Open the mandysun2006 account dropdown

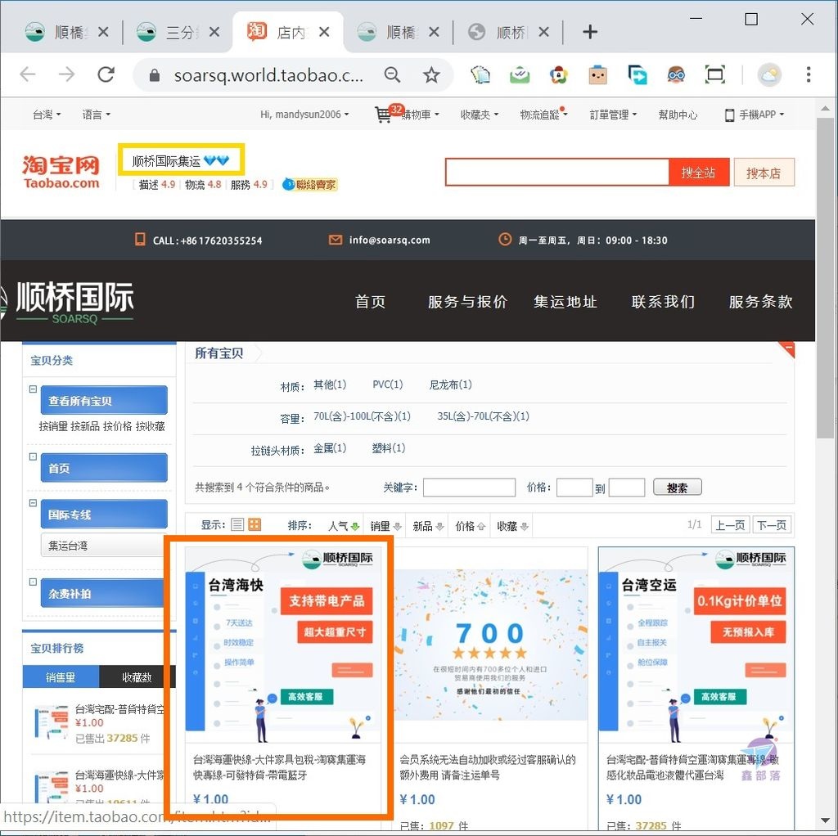pos(304,115)
